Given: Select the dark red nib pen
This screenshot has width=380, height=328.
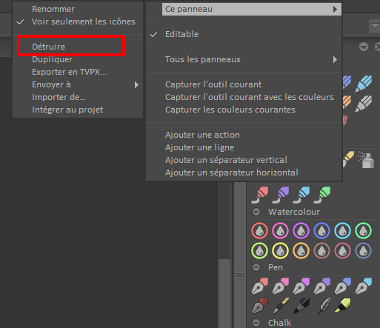Looking at the screenshot, I should tap(260, 306).
